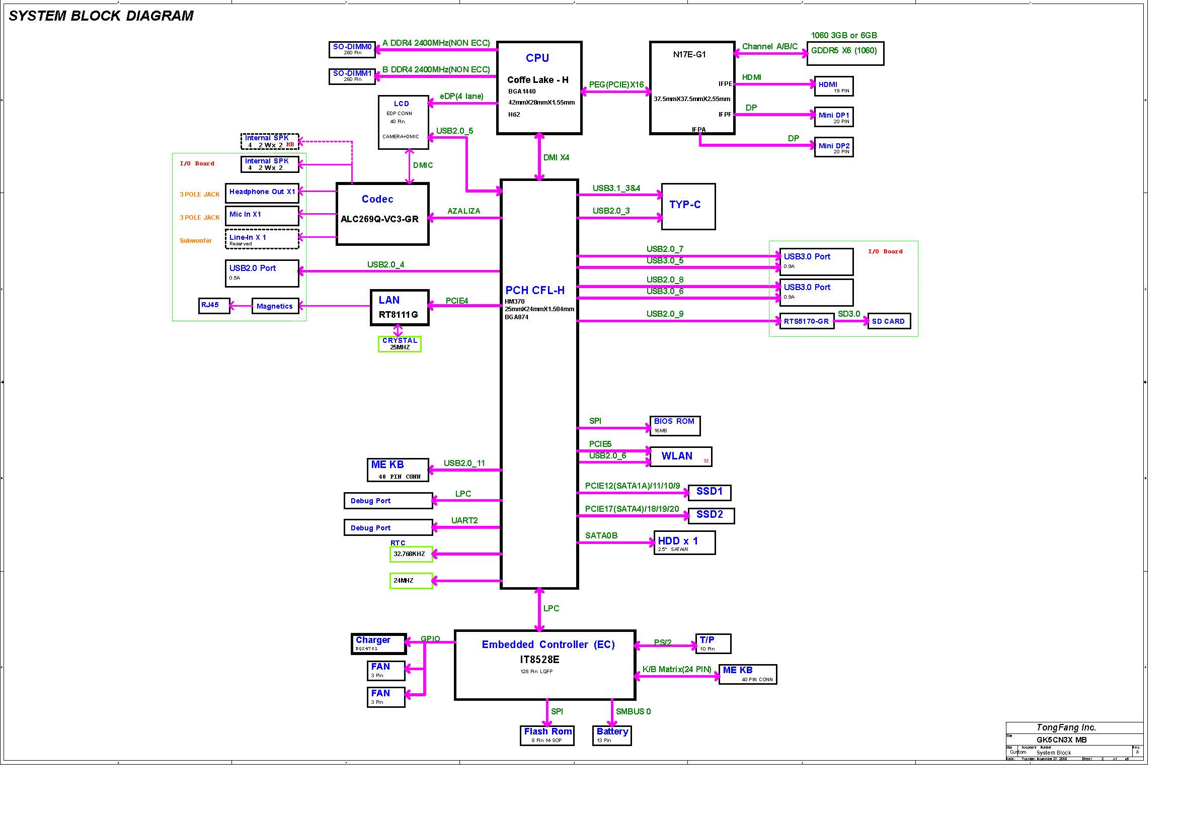
Task: Click the Flash Rom box
Action: pyautogui.click(x=547, y=735)
